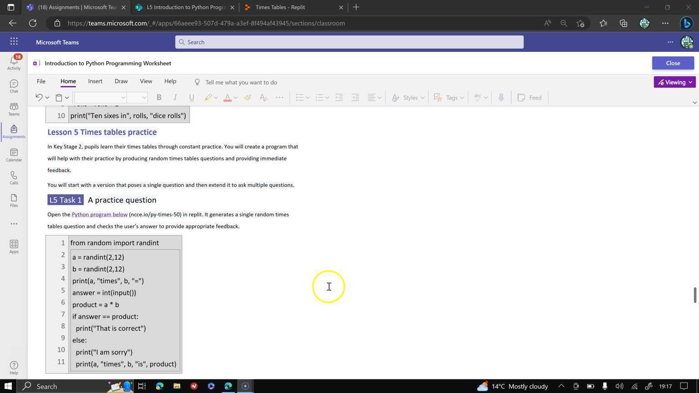
Task: Expand the Styles dropdown
Action: 408,97
